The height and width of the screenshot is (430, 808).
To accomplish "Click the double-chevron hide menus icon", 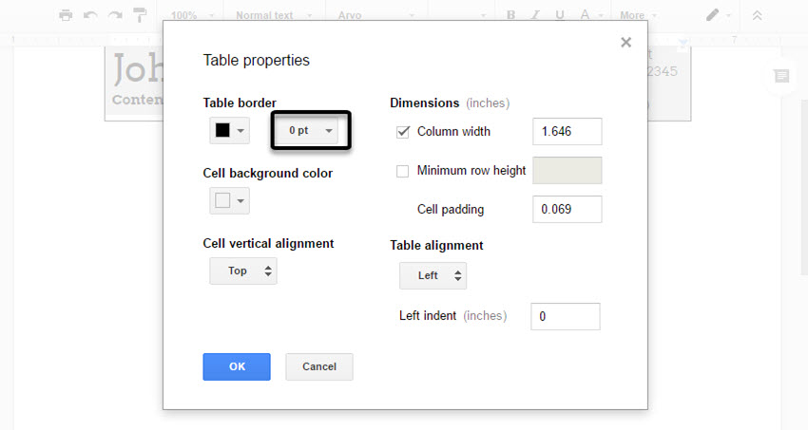I will (x=757, y=16).
